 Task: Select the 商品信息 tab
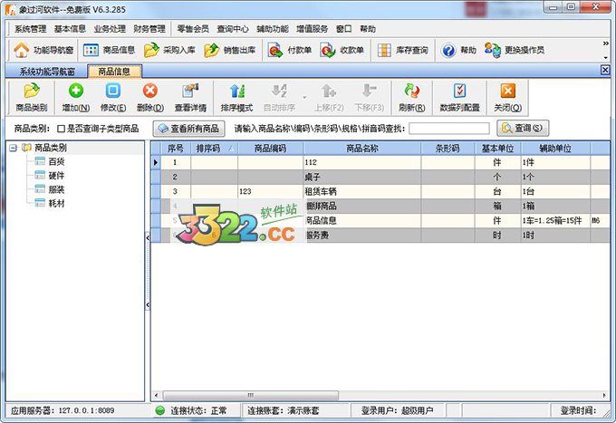tap(114, 72)
